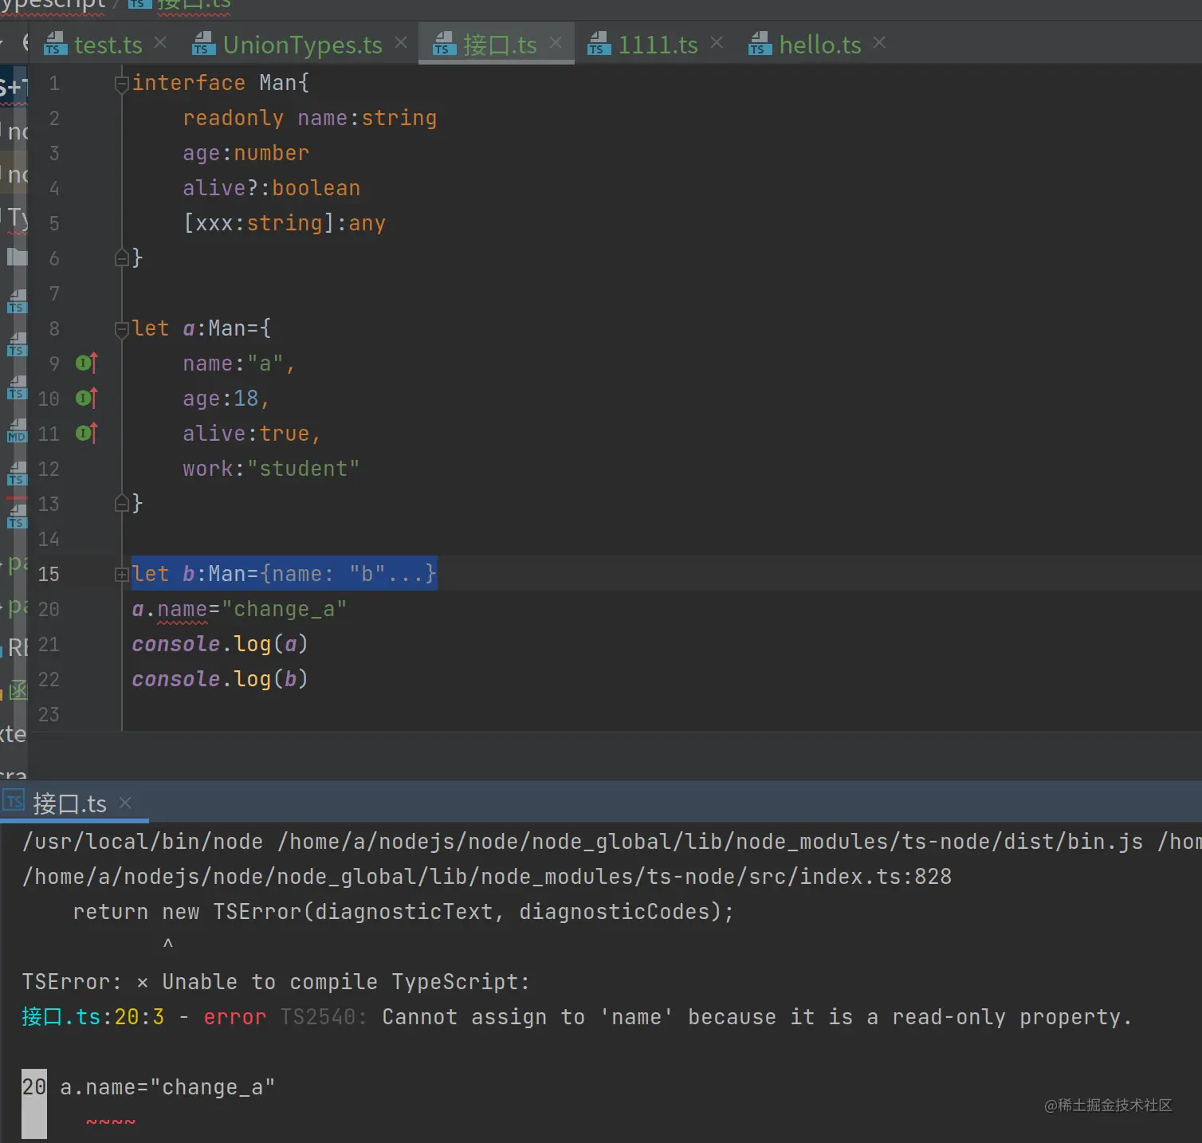The height and width of the screenshot is (1143, 1202).
Task: Click the TS file icon on hello.ts tab
Action: [760, 44]
